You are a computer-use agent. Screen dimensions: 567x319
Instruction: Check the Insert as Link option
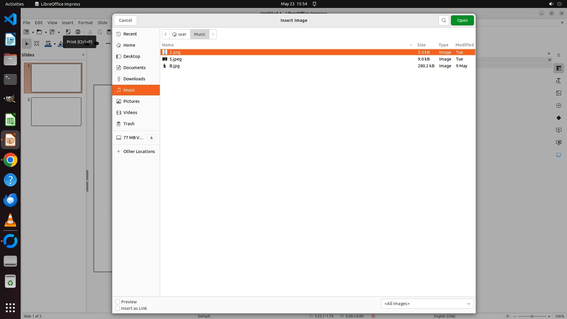pyautogui.click(x=118, y=308)
